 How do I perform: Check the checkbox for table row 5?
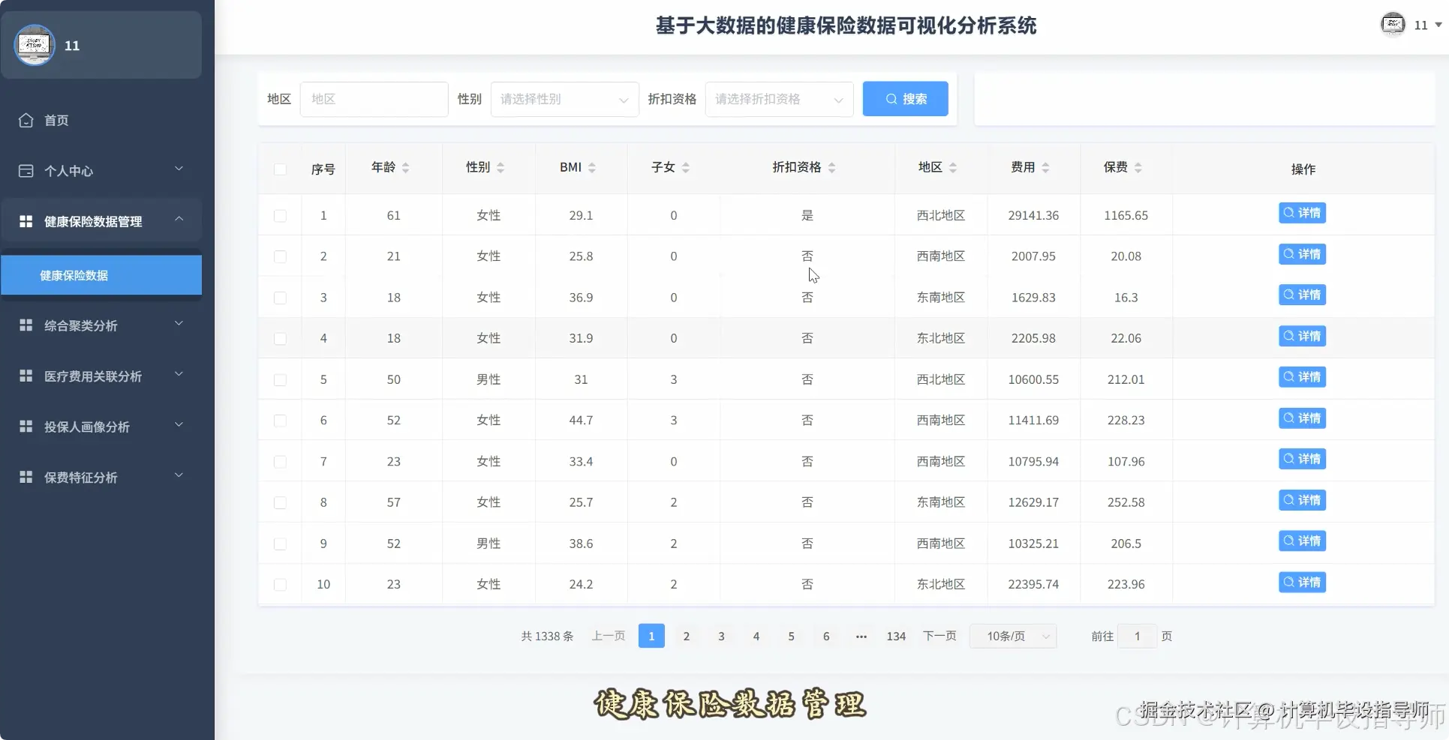click(x=280, y=379)
